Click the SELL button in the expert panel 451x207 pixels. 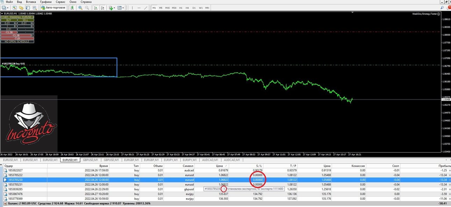[x=26, y=20]
